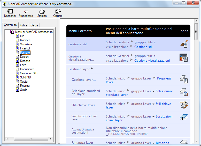Open the Solidi 3D topic

point(26,77)
